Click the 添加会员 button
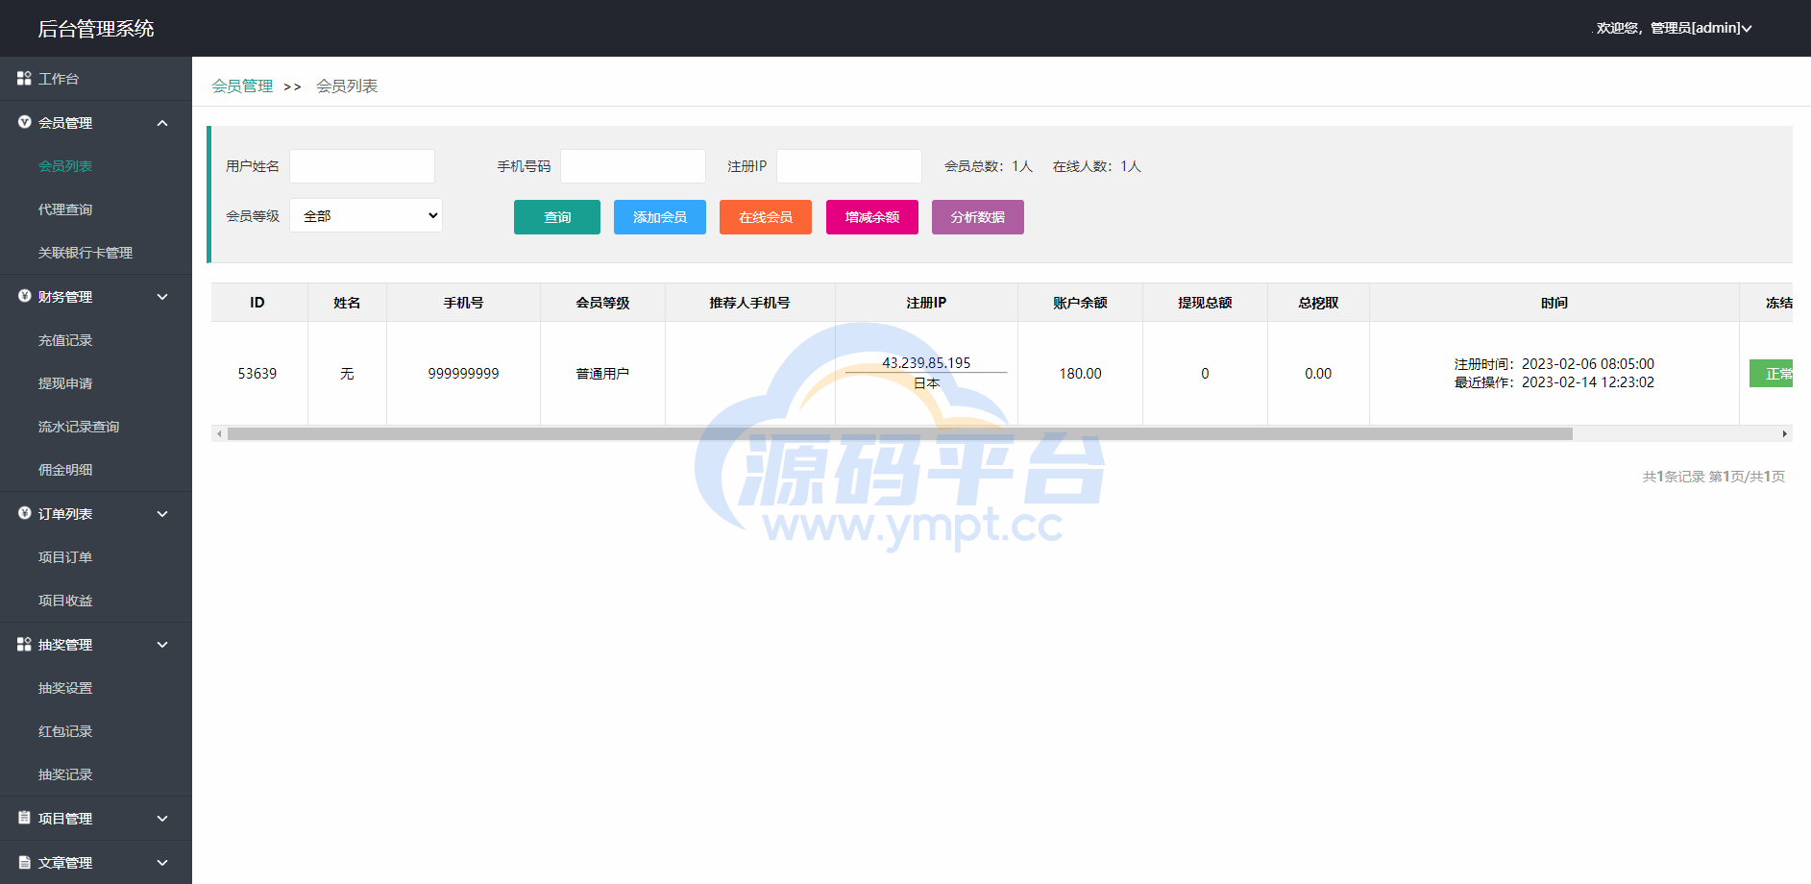The height and width of the screenshot is (884, 1811). (x=660, y=217)
